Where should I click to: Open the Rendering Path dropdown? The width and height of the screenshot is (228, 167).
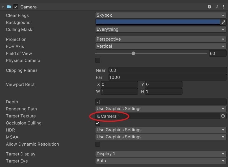(x=161, y=109)
